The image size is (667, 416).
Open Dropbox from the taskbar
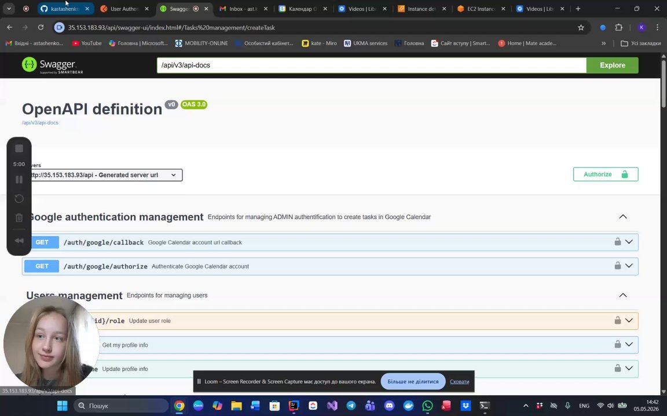466,406
